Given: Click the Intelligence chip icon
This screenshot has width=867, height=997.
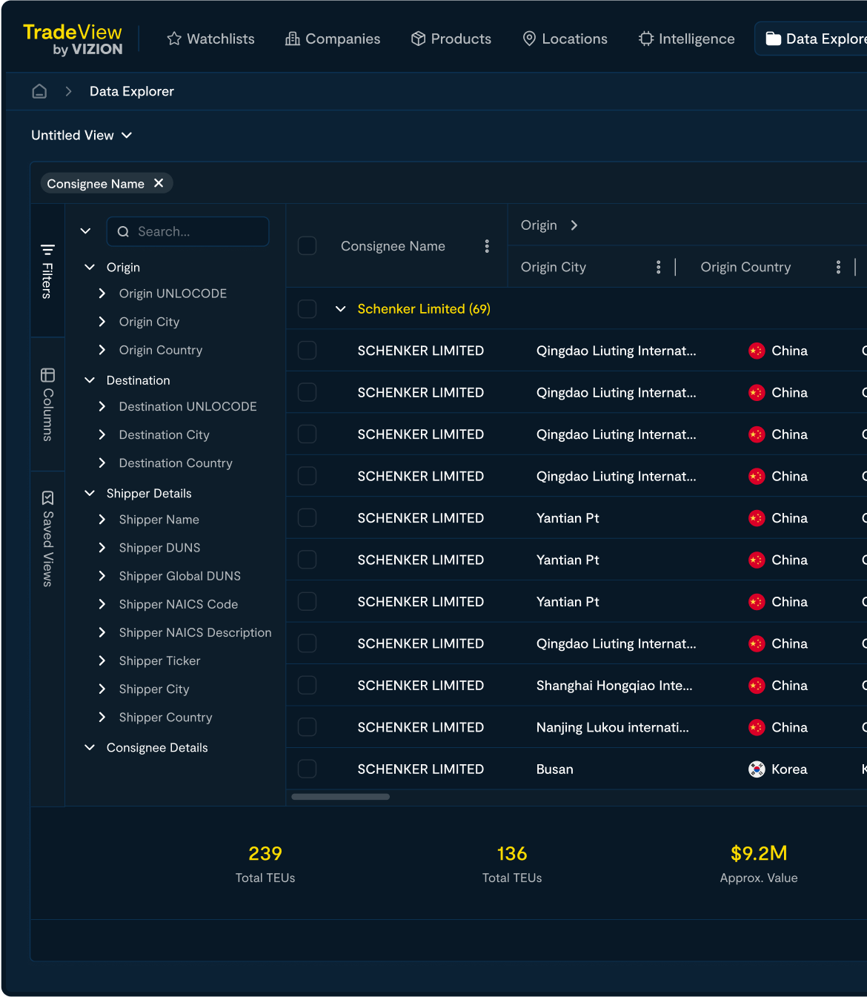Looking at the screenshot, I should pyautogui.click(x=646, y=39).
